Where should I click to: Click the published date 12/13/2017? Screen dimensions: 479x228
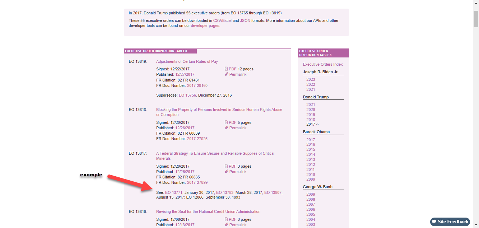click(185, 225)
